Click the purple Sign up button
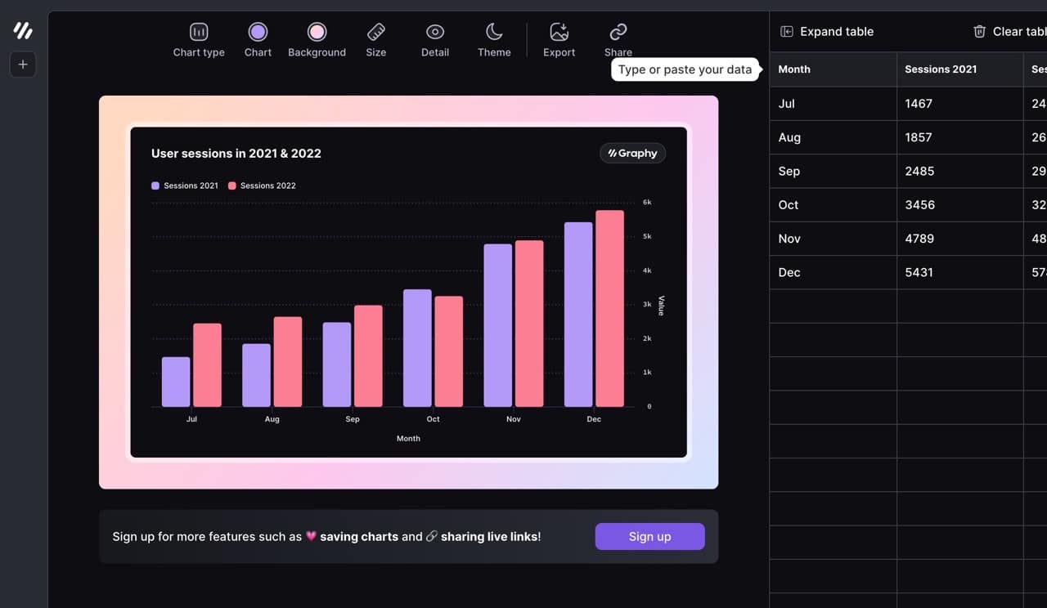1047x608 pixels. coord(649,536)
